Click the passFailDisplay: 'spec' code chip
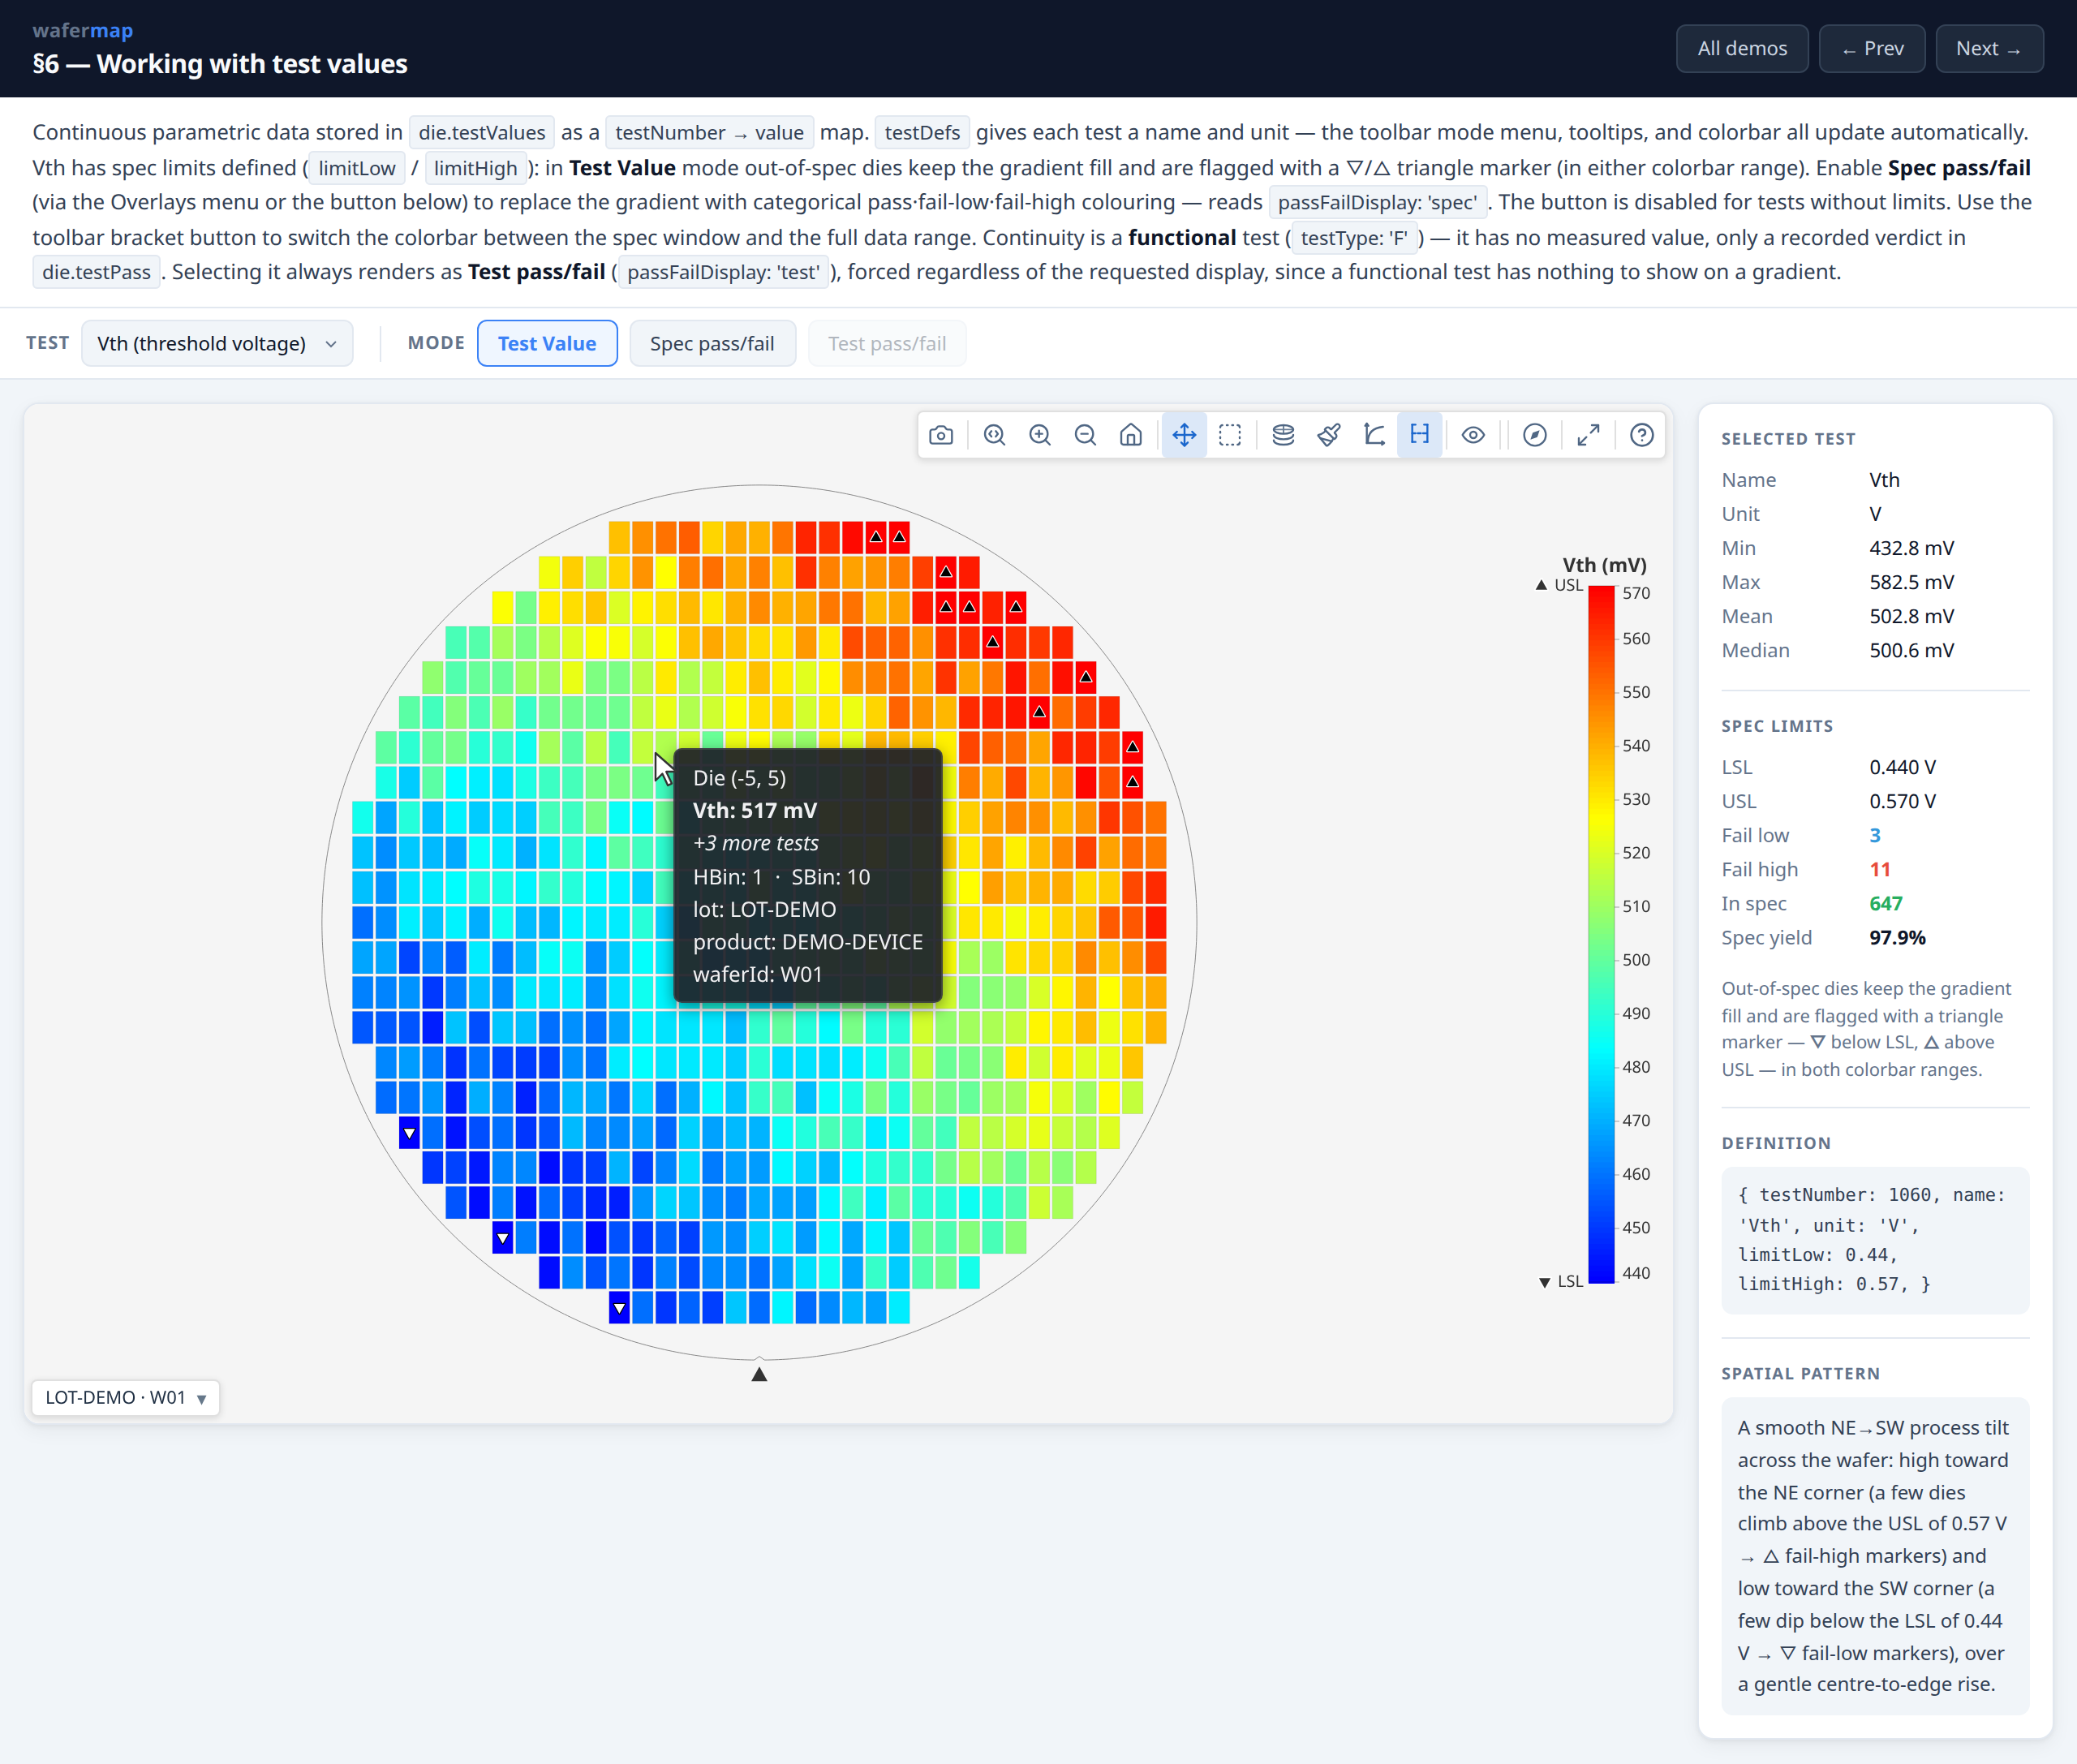 click(x=1377, y=202)
